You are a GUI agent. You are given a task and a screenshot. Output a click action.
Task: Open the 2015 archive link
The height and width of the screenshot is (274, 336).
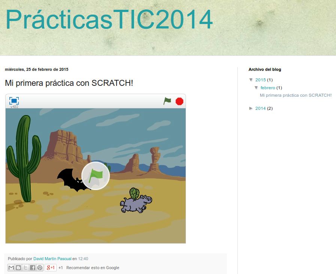[x=260, y=80]
